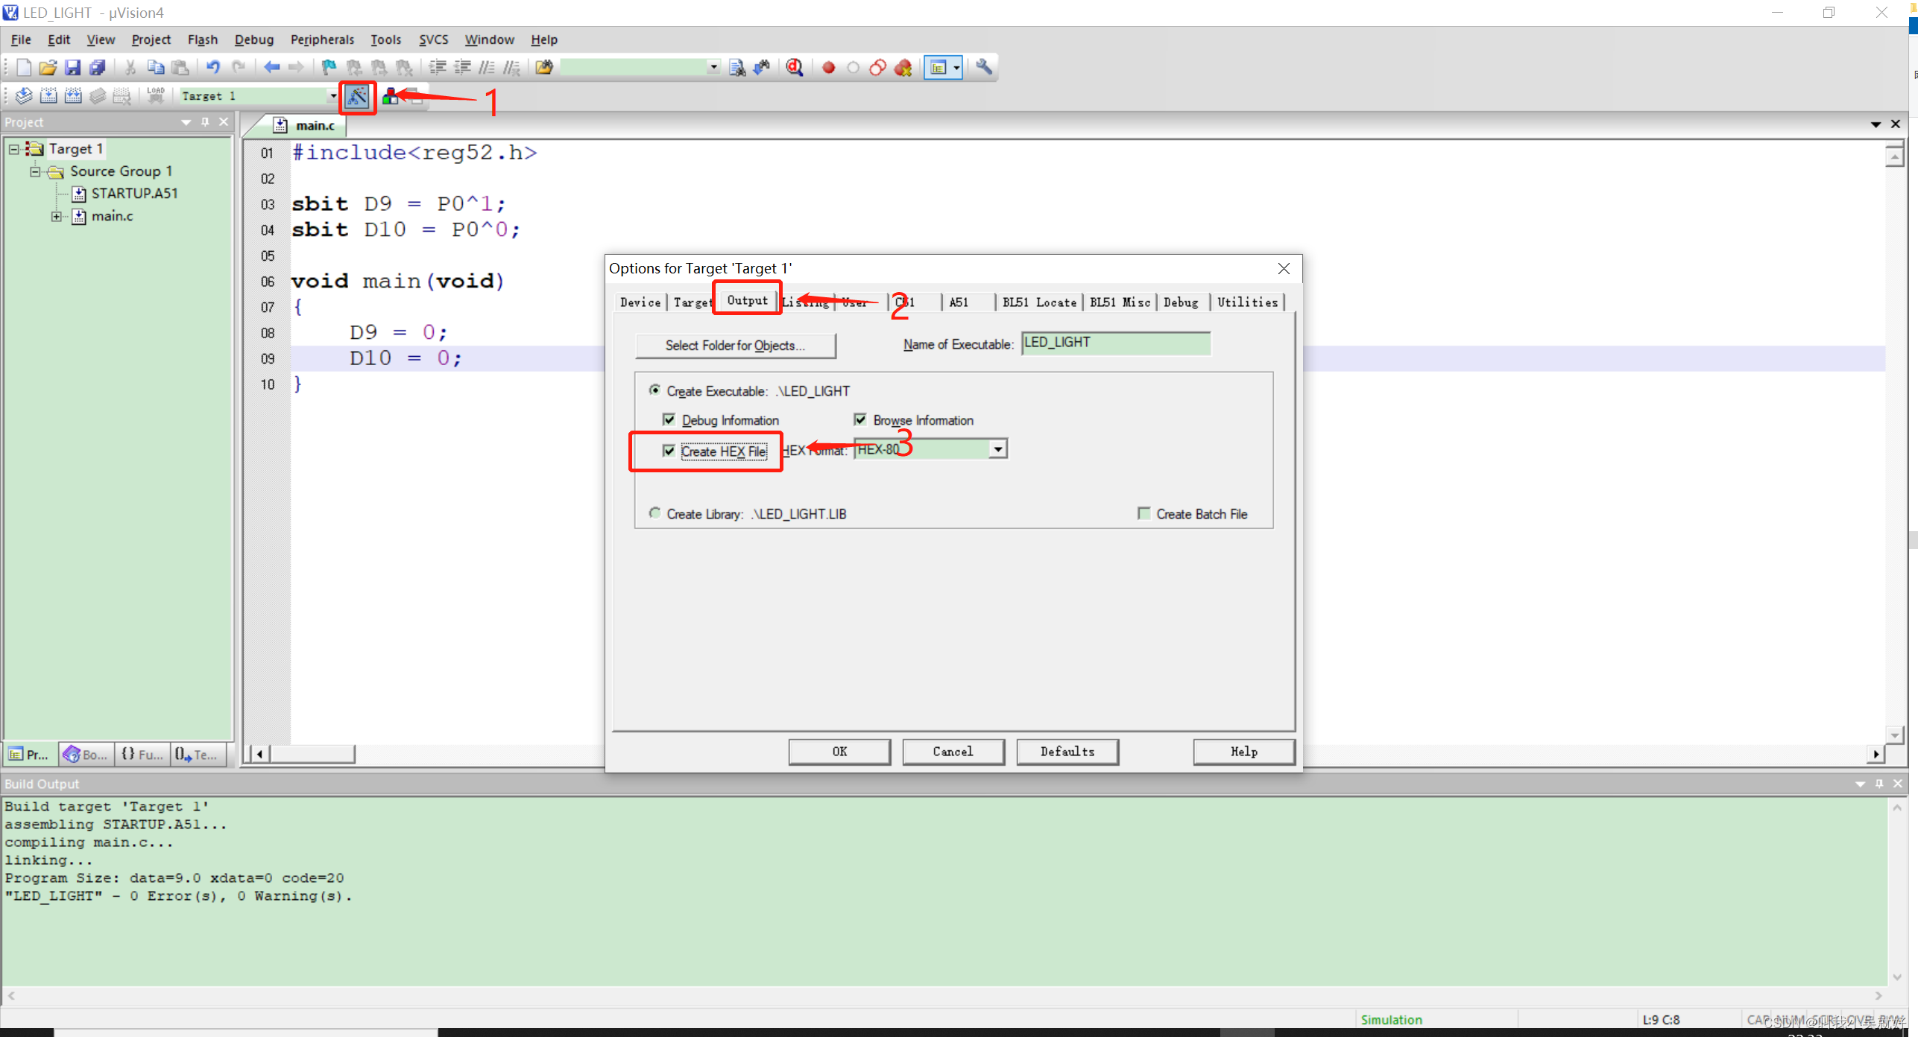Click the Target Options magic wand icon

click(357, 96)
